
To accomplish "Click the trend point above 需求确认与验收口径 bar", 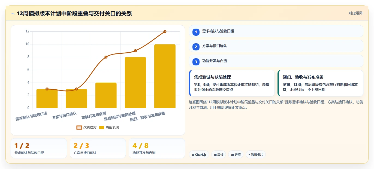I will click(47, 89).
